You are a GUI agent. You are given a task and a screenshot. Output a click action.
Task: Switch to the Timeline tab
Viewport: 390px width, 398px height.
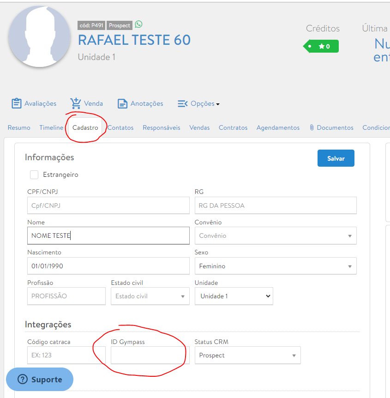(x=51, y=128)
